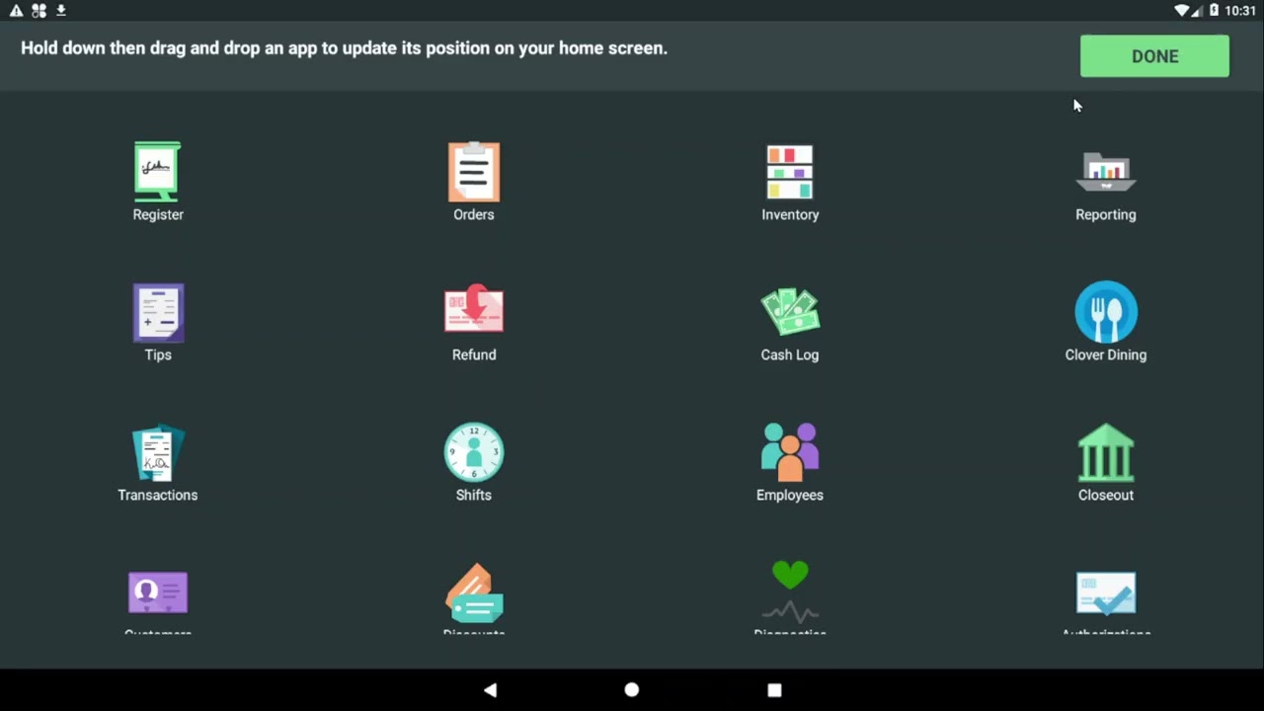Tap the Tips app icon
Screen dimensions: 1264x711
(x=158, y=312)
